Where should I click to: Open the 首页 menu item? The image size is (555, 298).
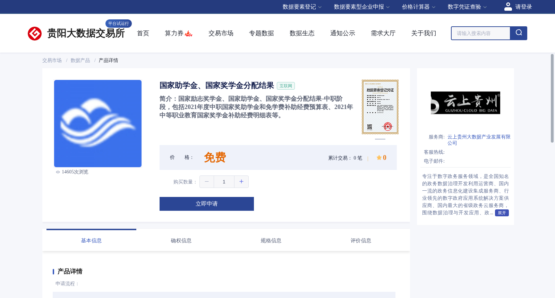pos(143,33)
